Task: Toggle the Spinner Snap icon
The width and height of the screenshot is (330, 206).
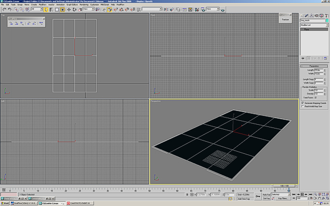Action: (133, 9)
